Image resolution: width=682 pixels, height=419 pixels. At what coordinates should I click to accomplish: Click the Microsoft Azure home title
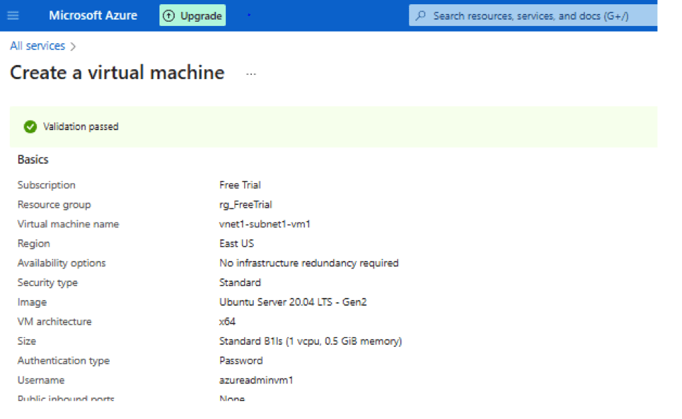point(93,15)
